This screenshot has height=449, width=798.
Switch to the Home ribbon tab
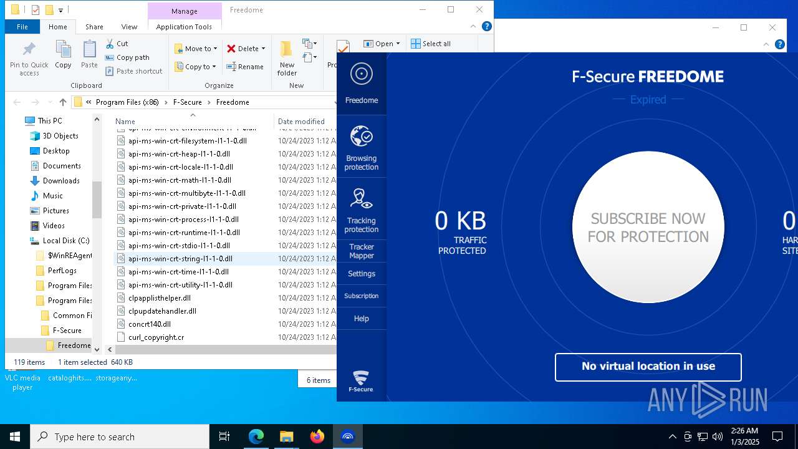(58, 27)
